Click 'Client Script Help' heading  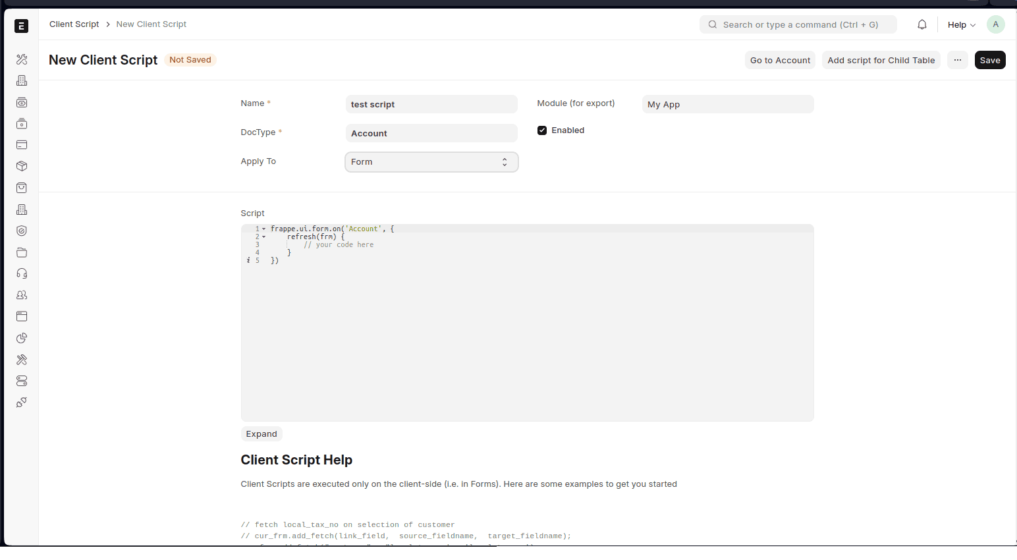[296, 460]
